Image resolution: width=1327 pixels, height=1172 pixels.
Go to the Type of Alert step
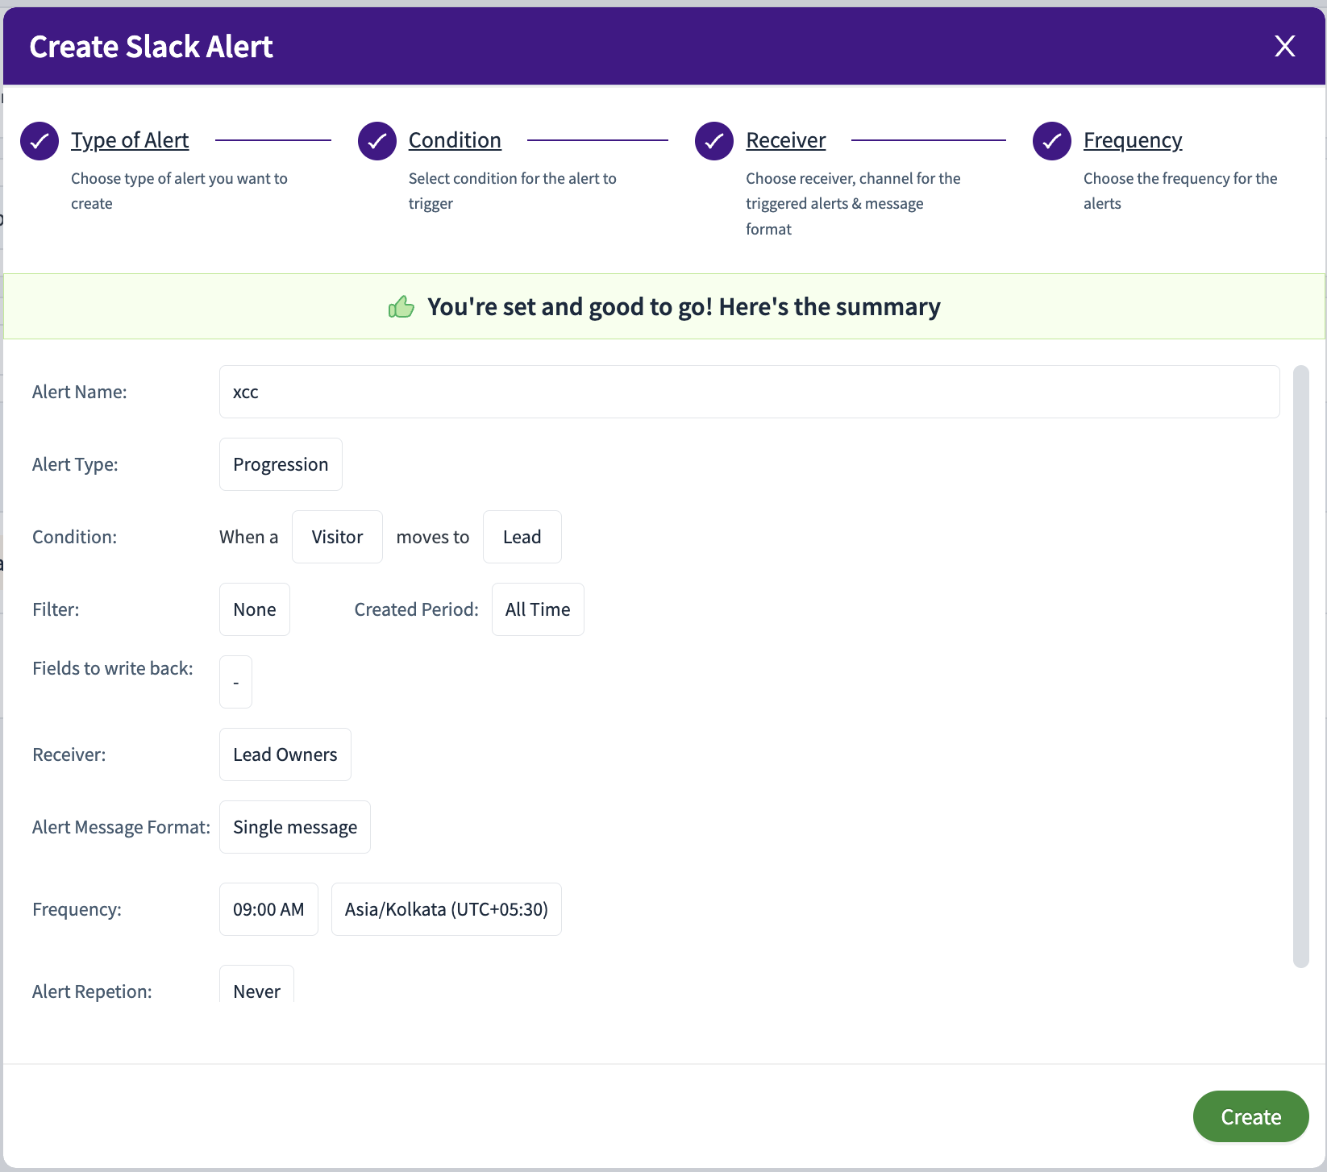click(x=130, y=140)
